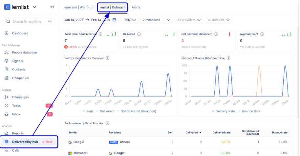
Task: Sort table by Delivered column arrow
Action: point(200,132)
